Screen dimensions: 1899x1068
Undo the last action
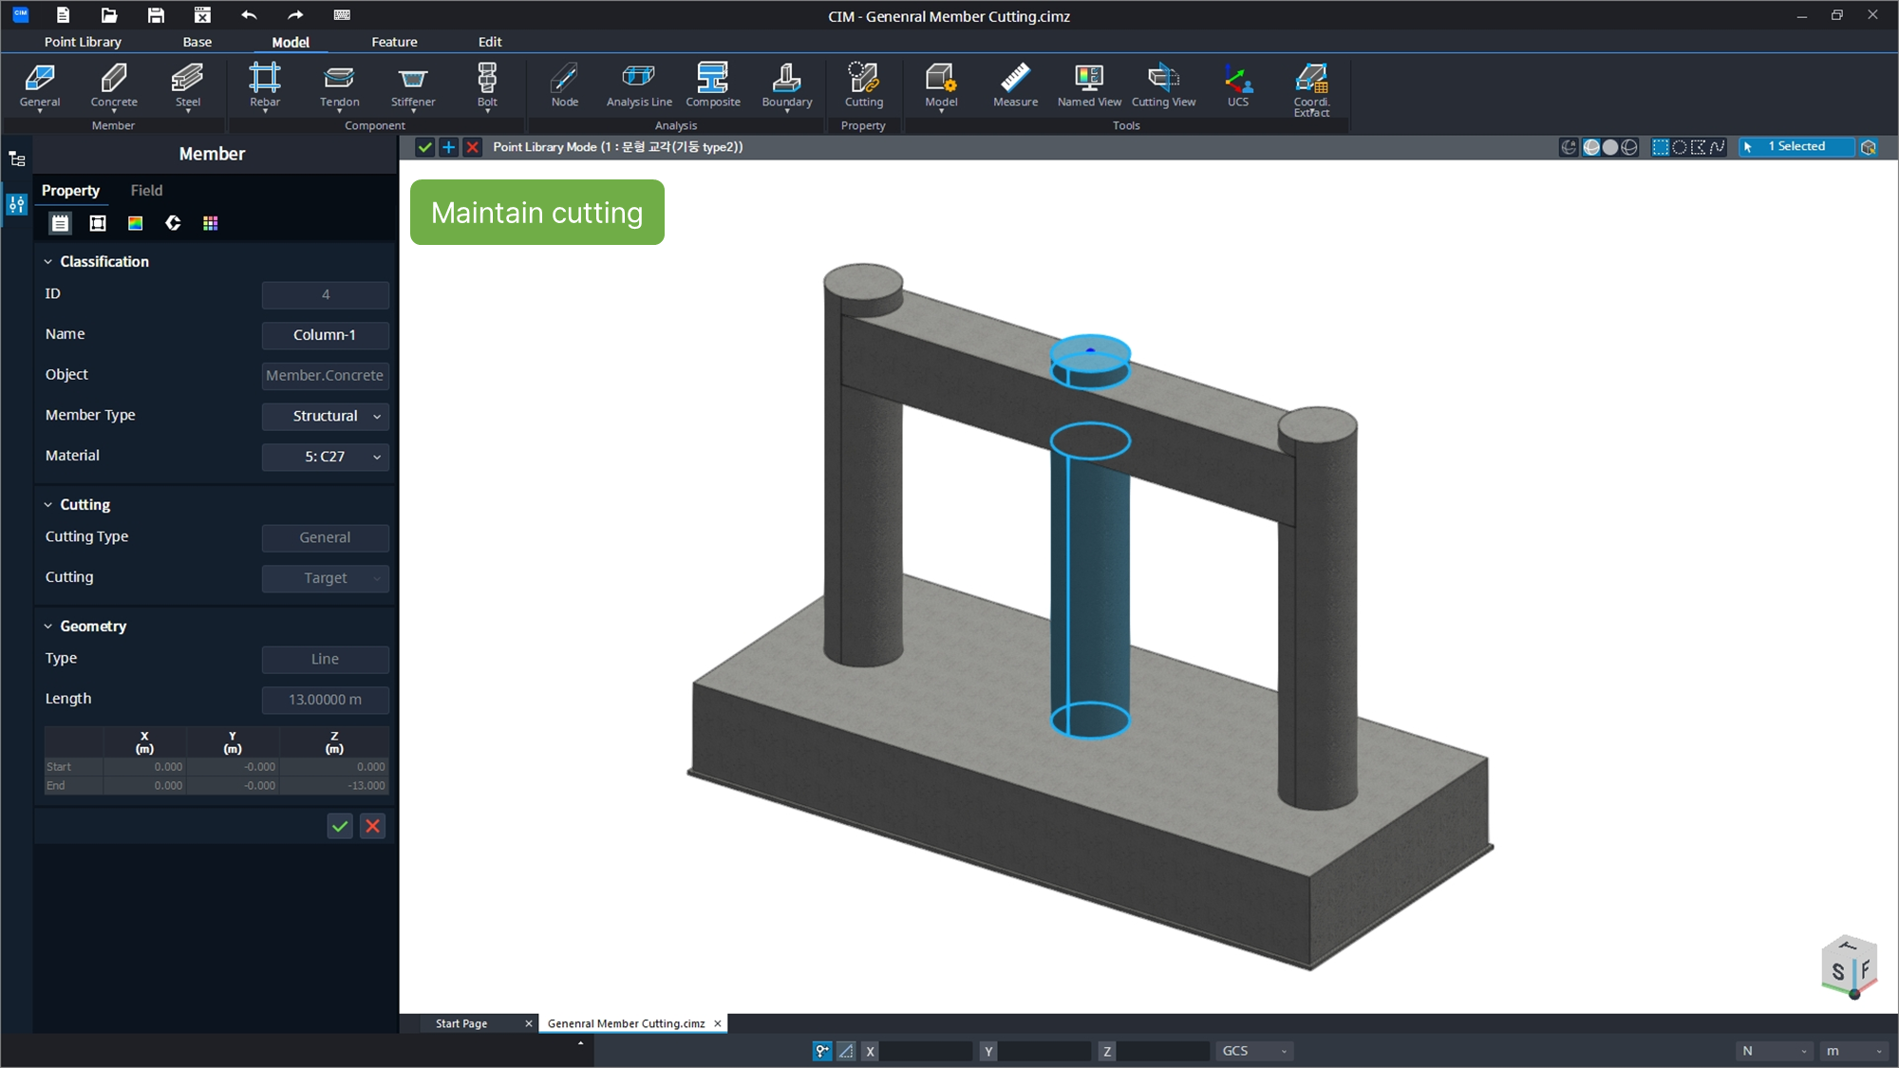pos(249,15)
